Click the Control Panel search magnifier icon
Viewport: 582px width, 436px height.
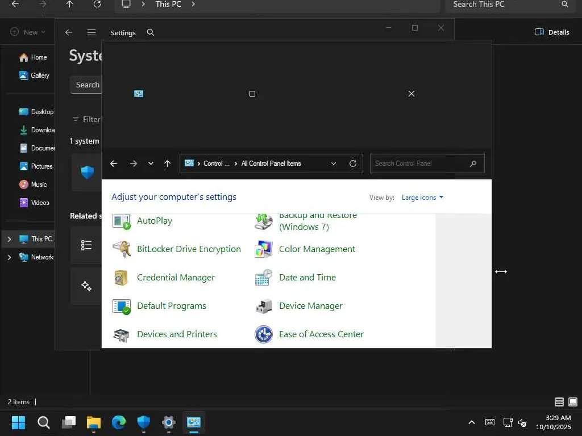[473, 163]
